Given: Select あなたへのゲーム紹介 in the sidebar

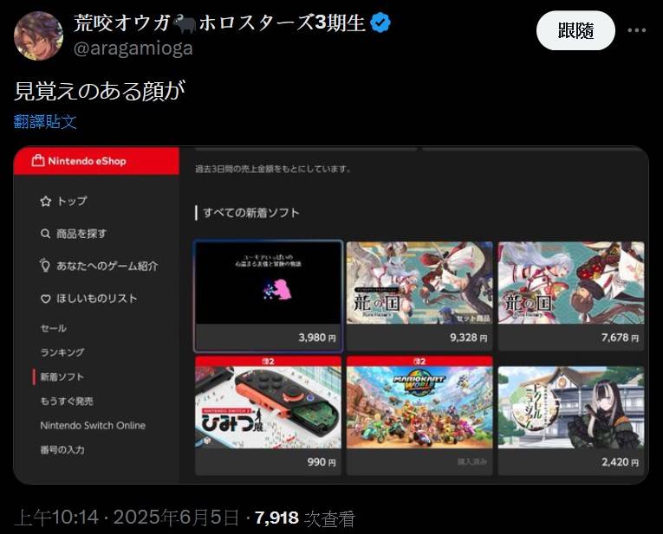Looking at the screenshot, I should [x=107, y=266].
